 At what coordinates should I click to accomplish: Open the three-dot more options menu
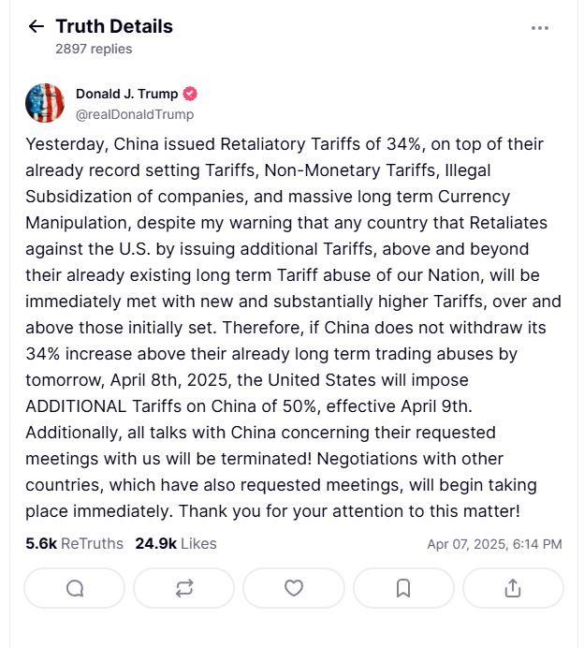(x=539, y=28)
